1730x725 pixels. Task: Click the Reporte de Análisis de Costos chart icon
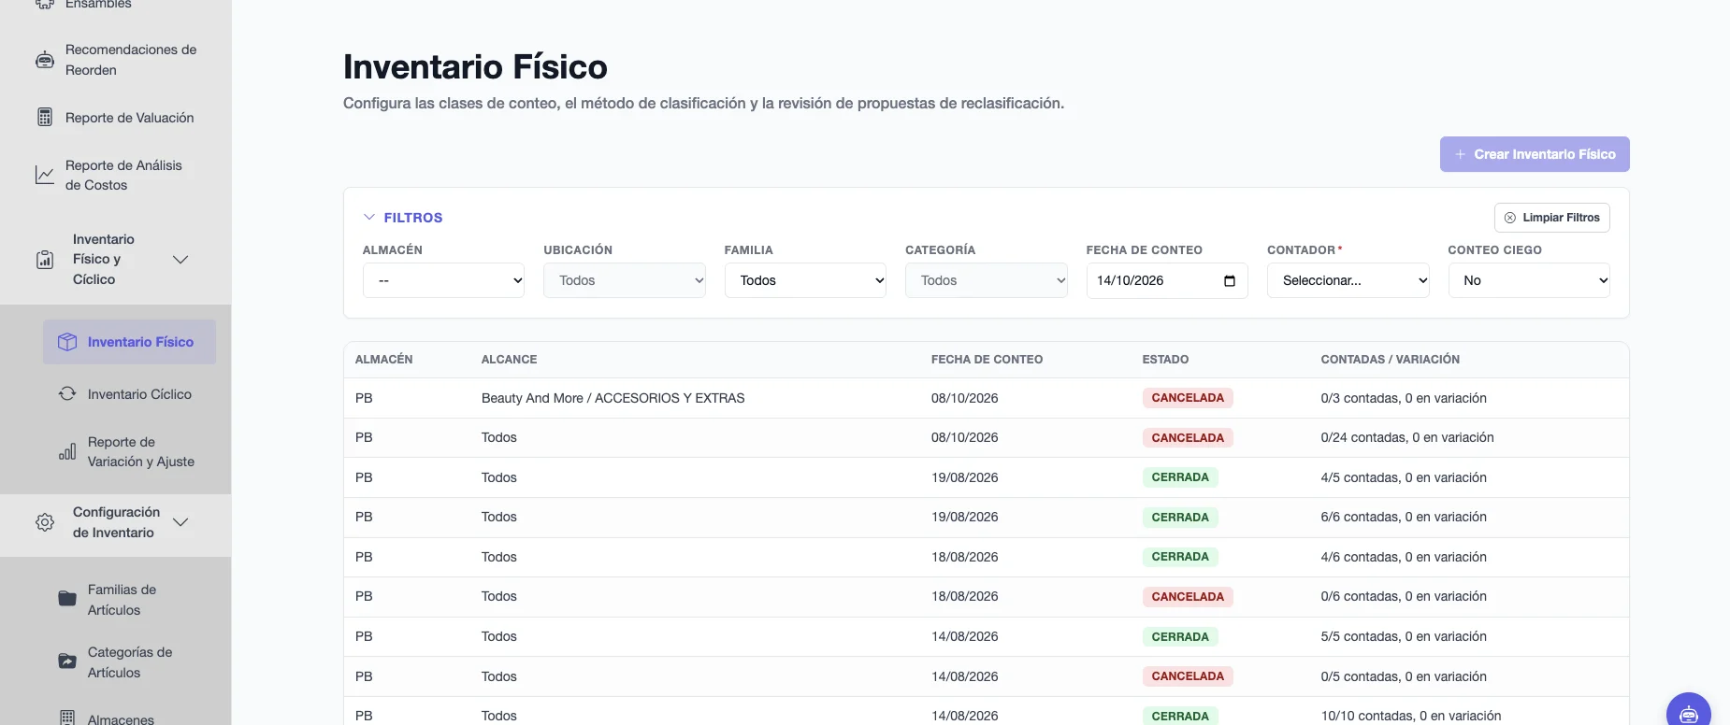pos(45,175)
